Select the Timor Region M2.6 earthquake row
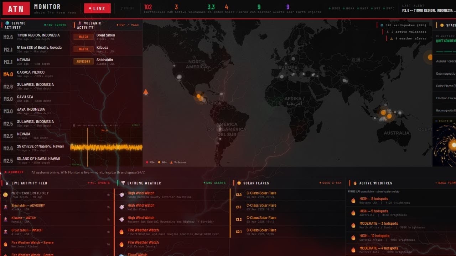Screen dimensions: 456x256 [x=35, y=37]
